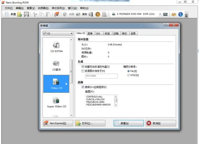Click the configuration box scrollbar thumb
The image size is (199, 144).
116,100
